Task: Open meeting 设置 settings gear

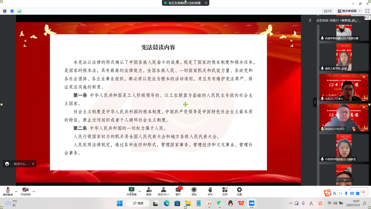Action: (239, 191)
